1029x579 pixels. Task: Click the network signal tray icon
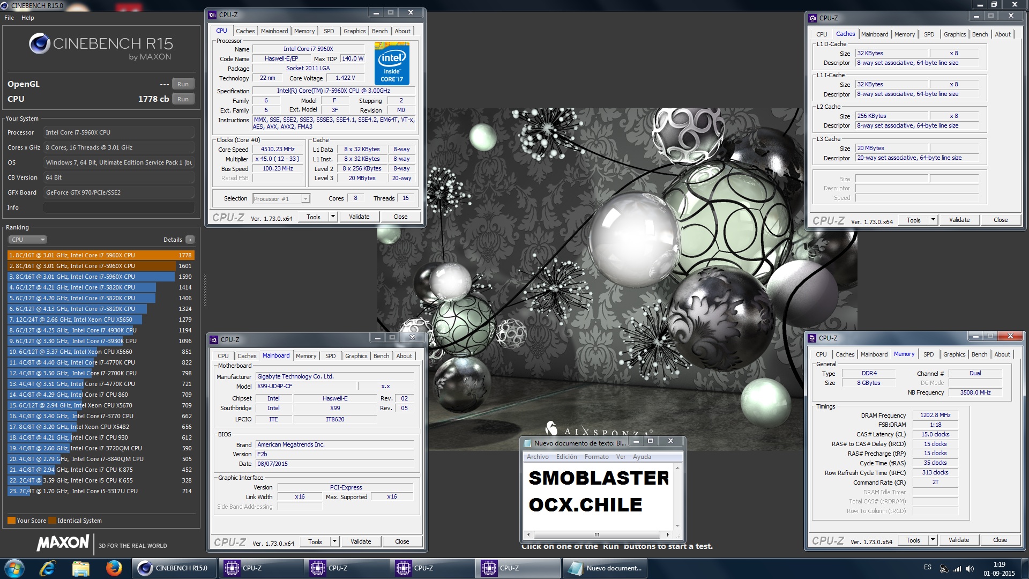click(x=957, y=569)
